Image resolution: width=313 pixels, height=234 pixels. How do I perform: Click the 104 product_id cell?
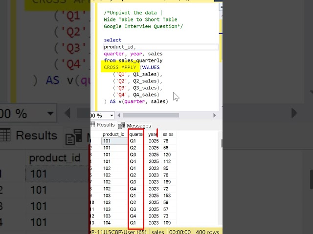pyautogui.click(x=107, y=223)
